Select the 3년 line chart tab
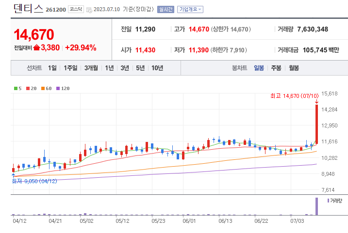The image size is (348, 233). [x=125, y=68]
